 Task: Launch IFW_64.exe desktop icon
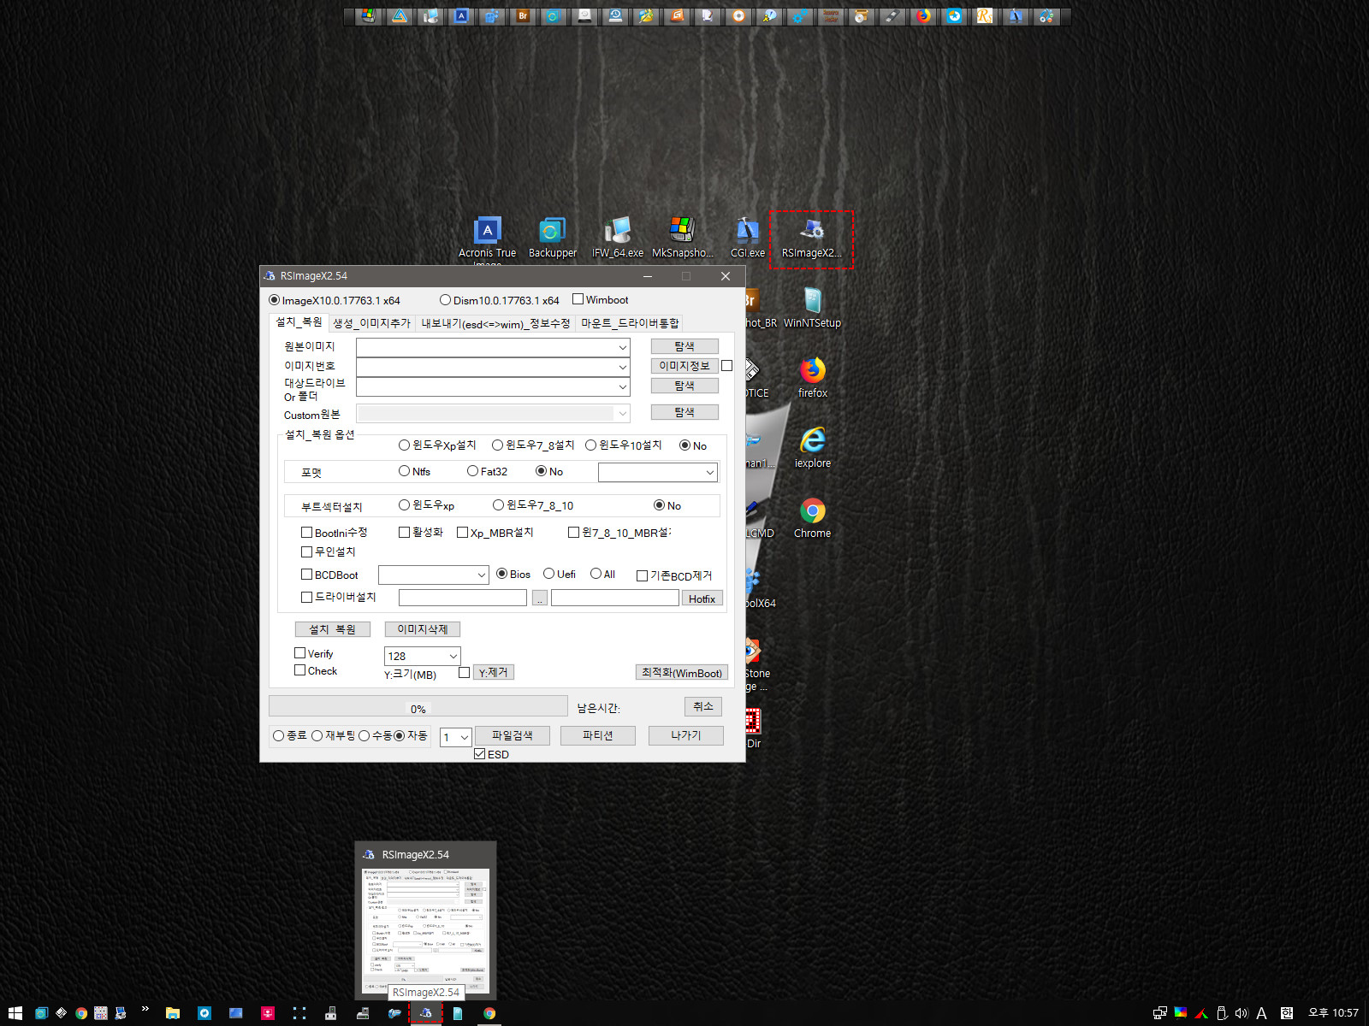coord(618,239)
